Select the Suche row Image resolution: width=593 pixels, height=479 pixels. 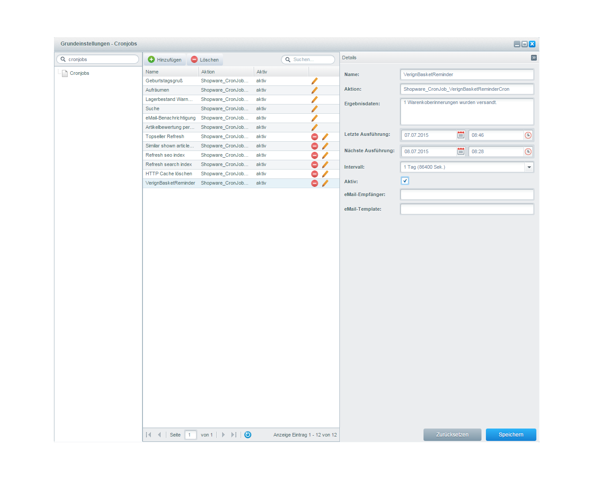click(241, 109)
